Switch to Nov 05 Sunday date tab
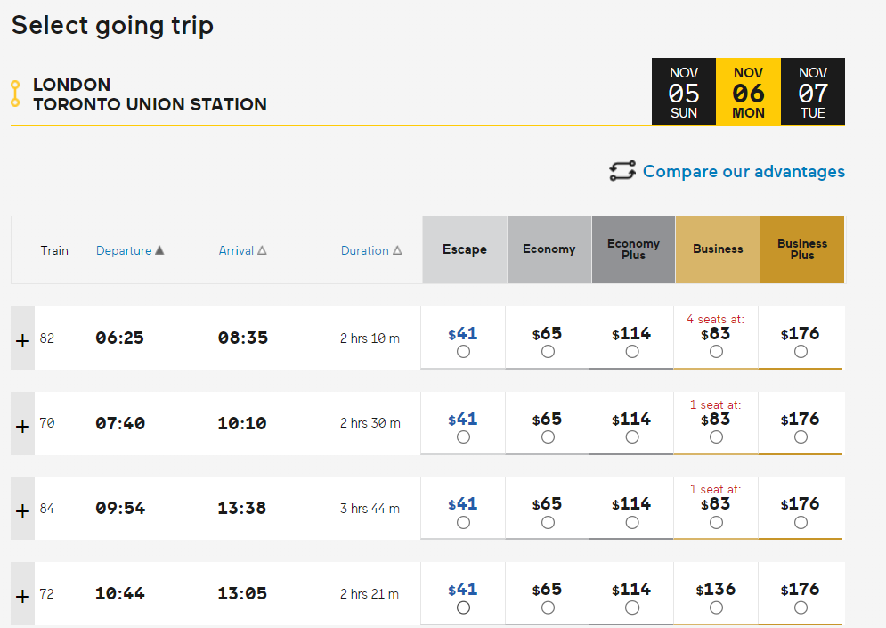This screenshot has width=886, height=628. (x=684, y=92)
